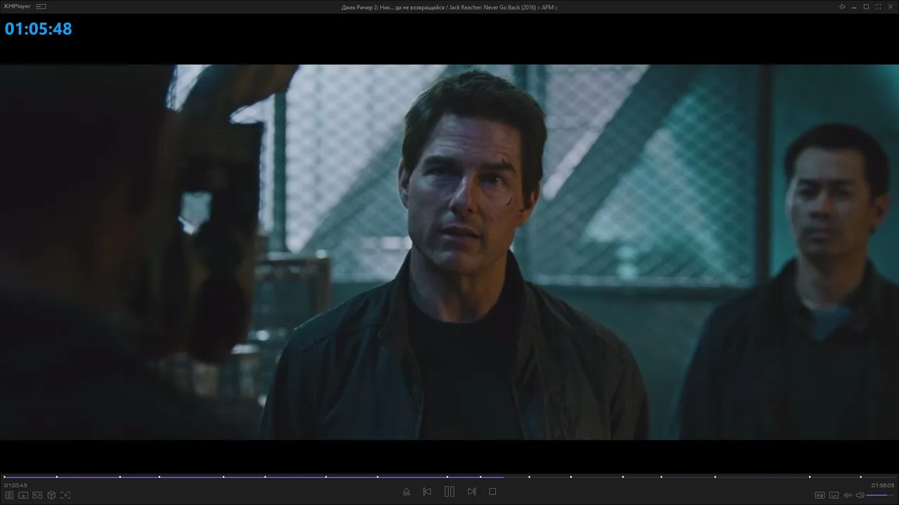Skip to the previous track

tap(427, 492)
